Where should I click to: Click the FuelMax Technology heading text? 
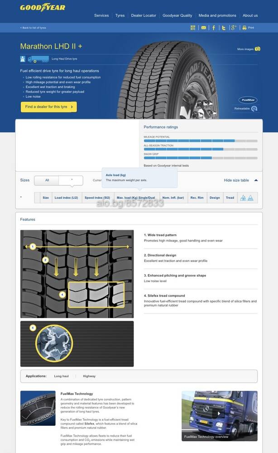pyautogui.click(x=77, y=394)
